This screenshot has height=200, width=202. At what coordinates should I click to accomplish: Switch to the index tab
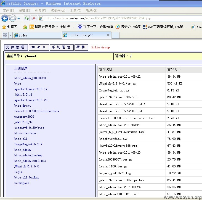tap(37, 35)
